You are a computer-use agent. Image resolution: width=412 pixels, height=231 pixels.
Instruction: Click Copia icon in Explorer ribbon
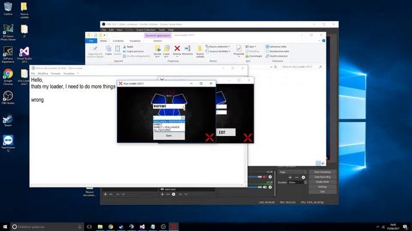pos(108,49)
